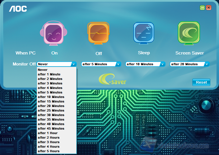Select 'after 5 Hours' list entry
Viewport: 219px width, 155px height.
point(48,151)
